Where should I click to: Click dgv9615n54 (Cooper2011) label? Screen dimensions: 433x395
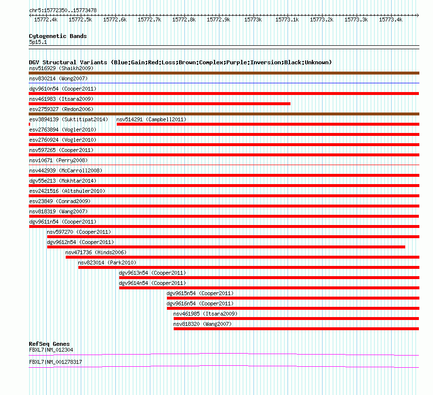point(200,293)
